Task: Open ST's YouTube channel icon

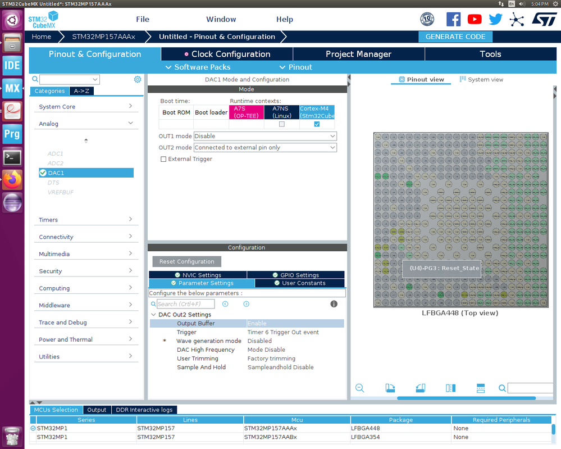Action: (x=475, y=19)
